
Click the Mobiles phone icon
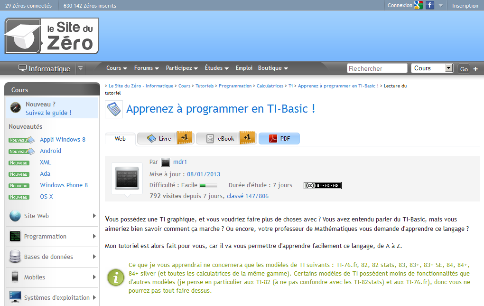pyautogui.click(x=15, y=277)
